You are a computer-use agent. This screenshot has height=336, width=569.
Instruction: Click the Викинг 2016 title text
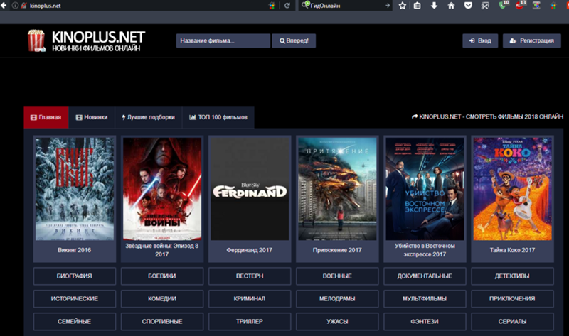[75, 250]
